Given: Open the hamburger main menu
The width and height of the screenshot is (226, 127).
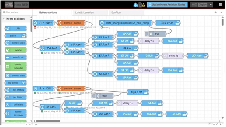Looking at the screenshot, I should tap(220, 5).
